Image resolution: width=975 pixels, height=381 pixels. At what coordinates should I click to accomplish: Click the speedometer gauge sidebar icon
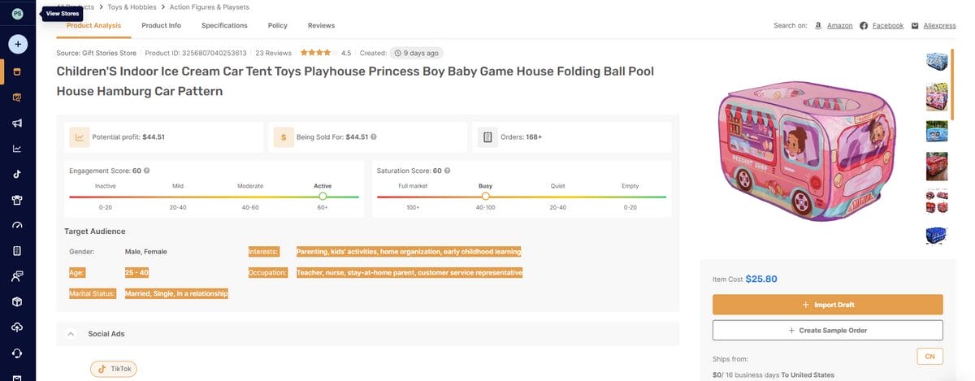17,225
